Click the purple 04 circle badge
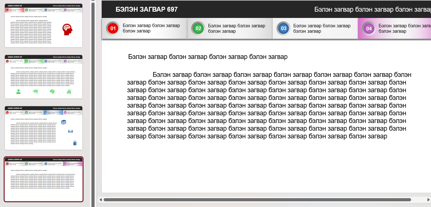Viewport: 431px width, 207px height. (369, 28)
